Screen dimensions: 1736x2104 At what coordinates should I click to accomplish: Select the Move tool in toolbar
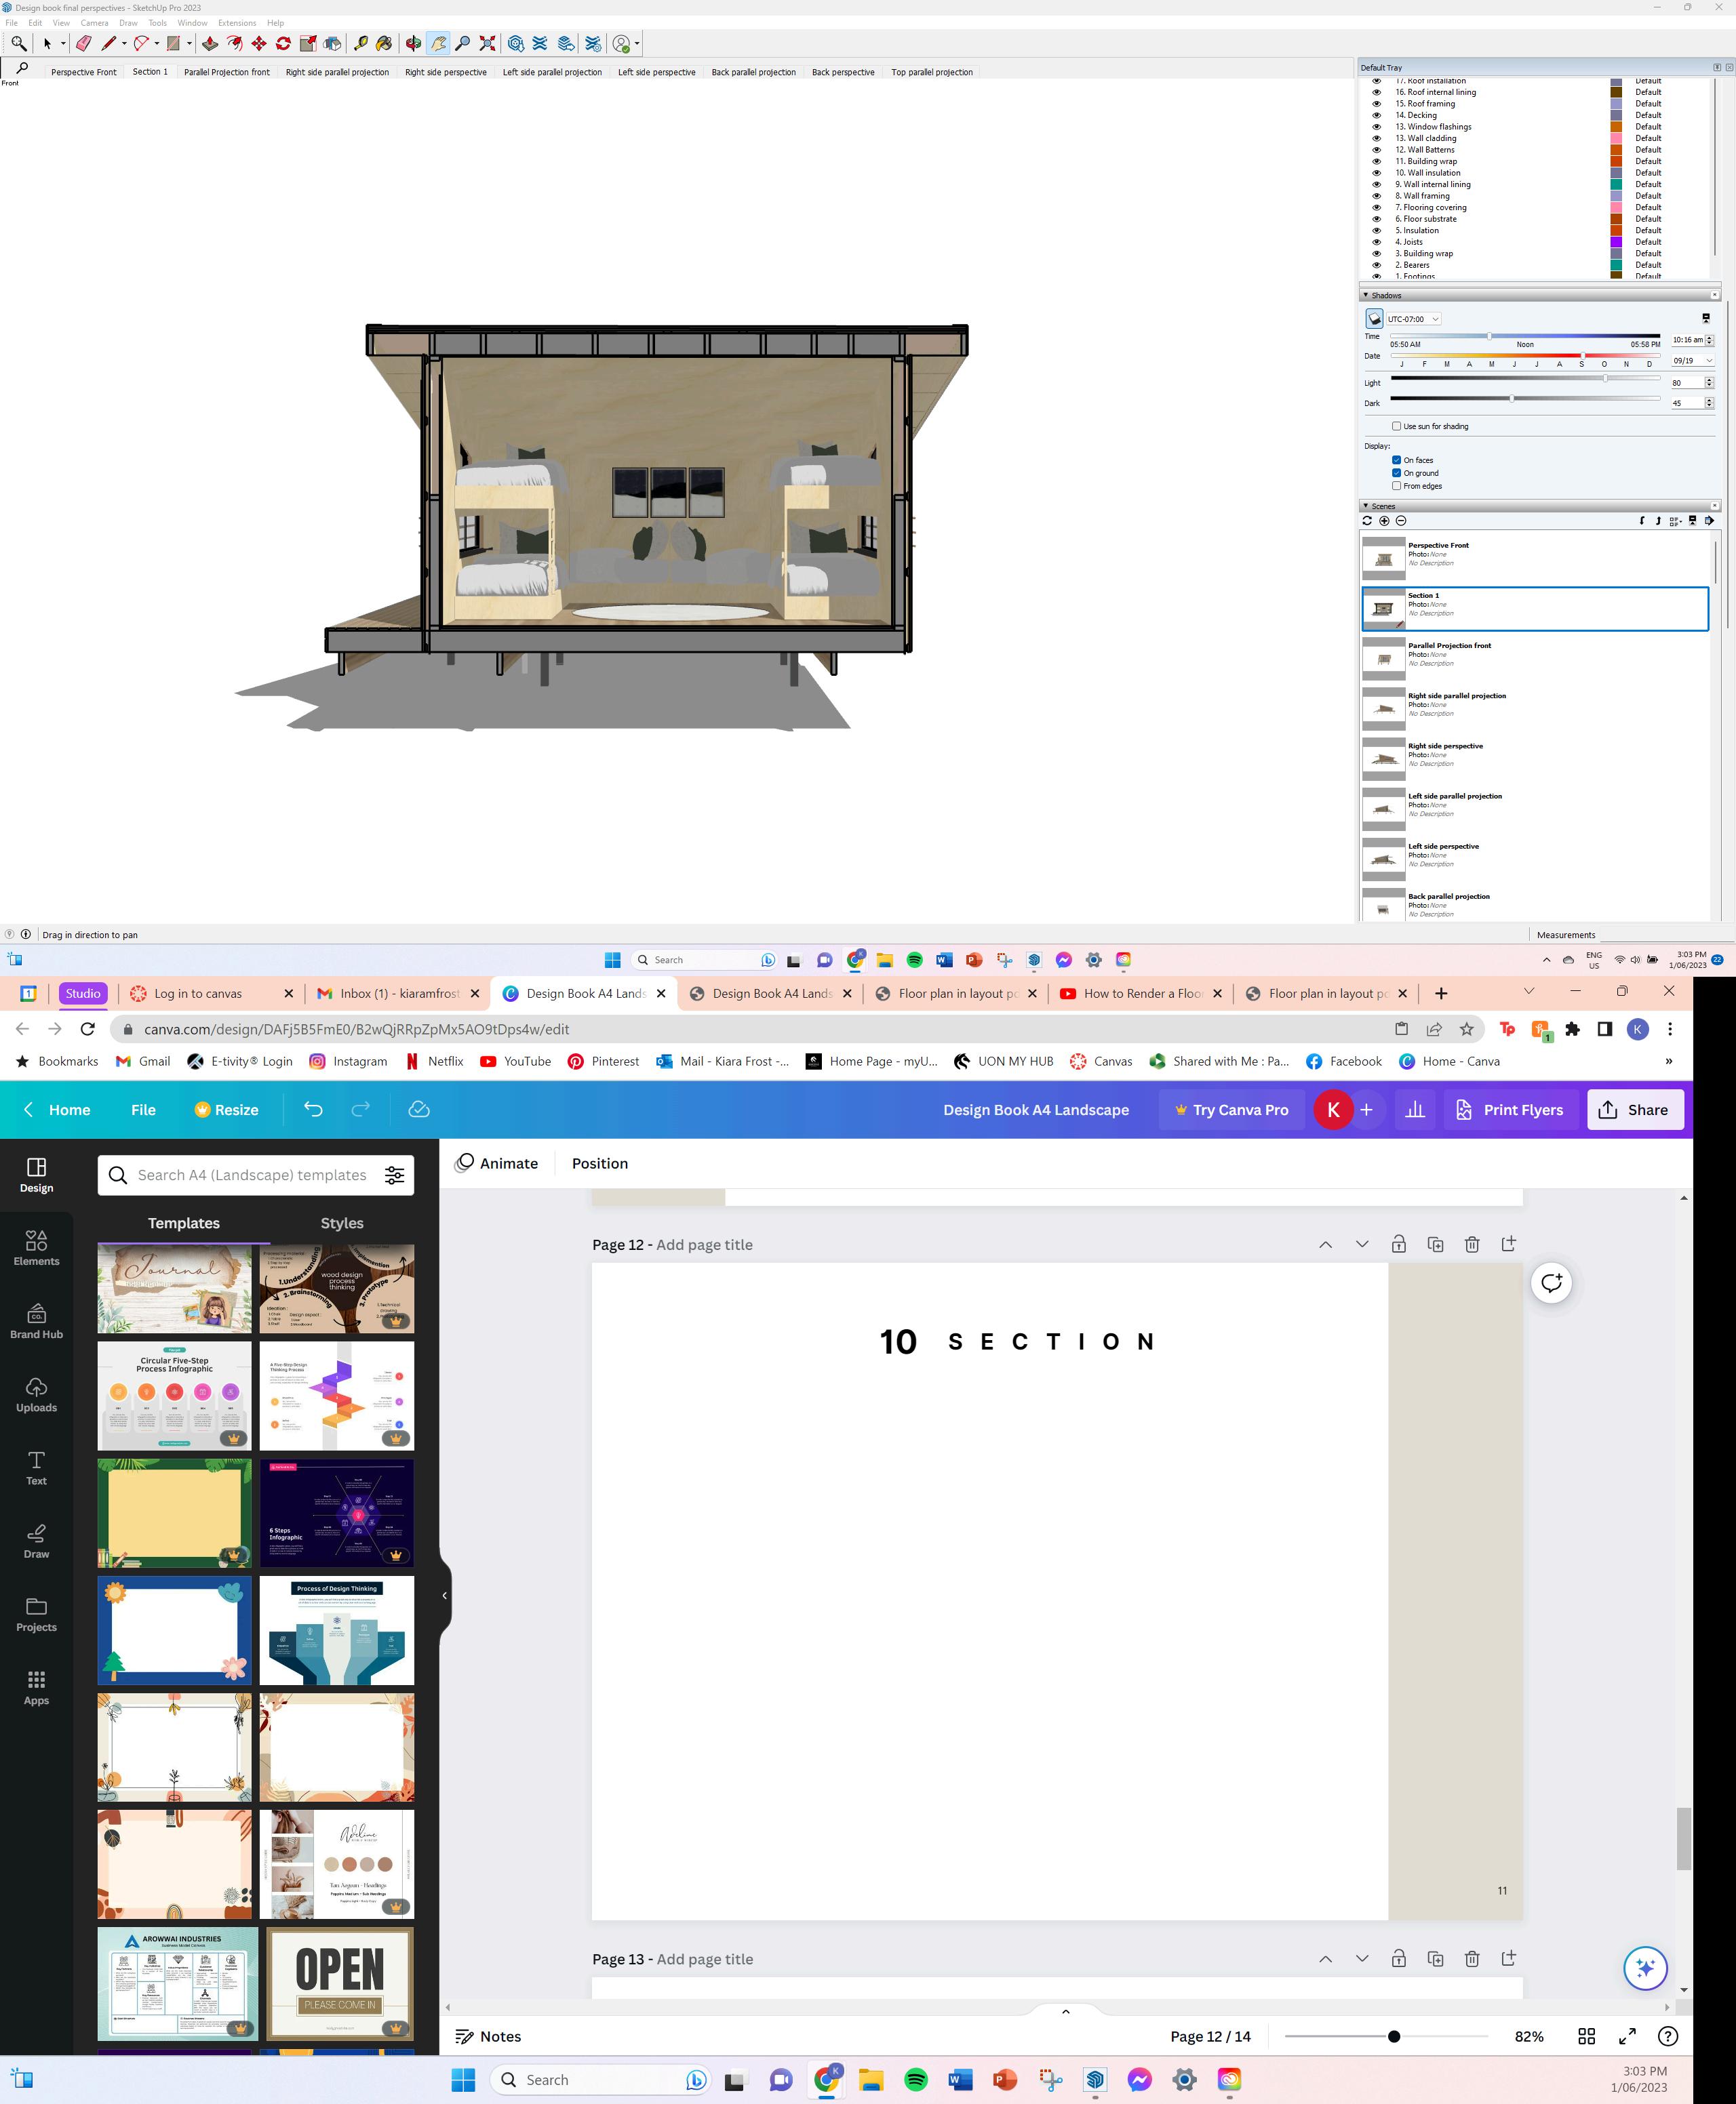259,44
